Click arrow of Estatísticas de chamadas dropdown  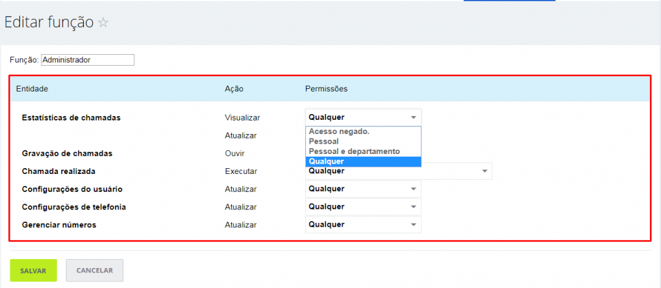pyautogui.click(x=414, y=117)
